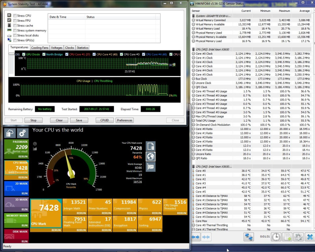Click the Stress GPU monitor icon
This screenshot has height=252, width=315.
(x=9, y=40)
